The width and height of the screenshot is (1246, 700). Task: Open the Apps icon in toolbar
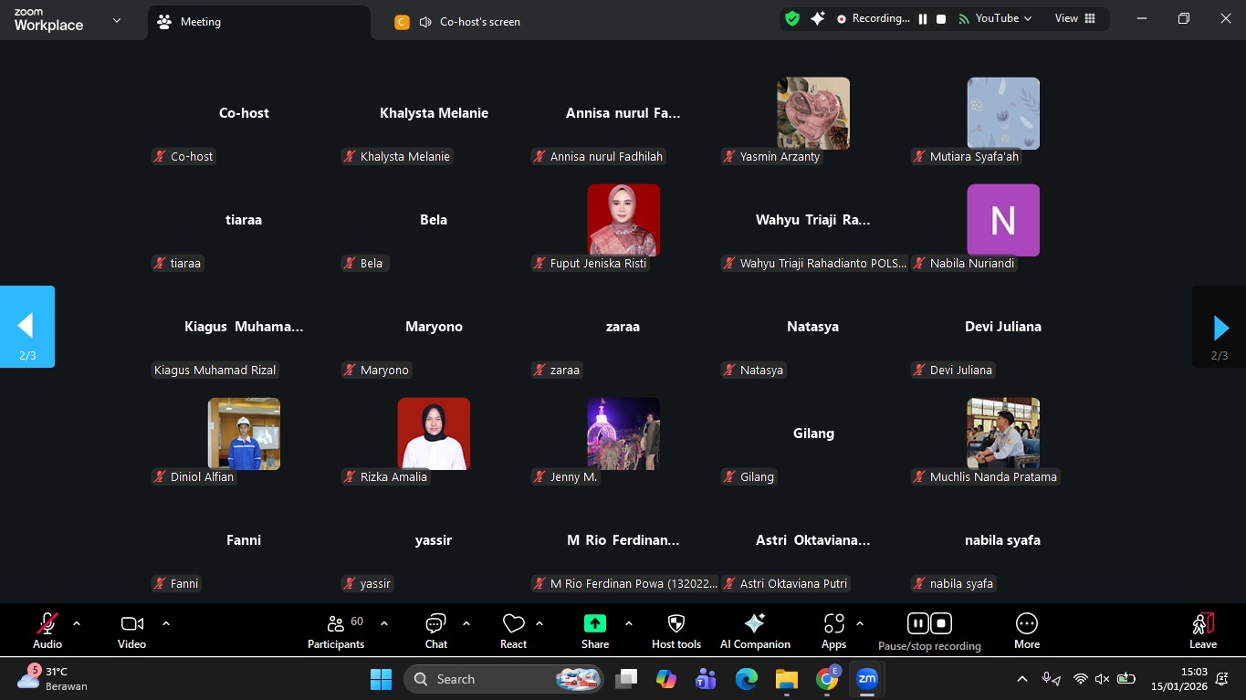click(x=833, y=631)
